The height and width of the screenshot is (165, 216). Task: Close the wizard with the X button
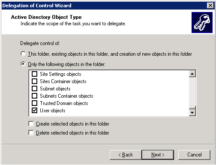(210, 6)
